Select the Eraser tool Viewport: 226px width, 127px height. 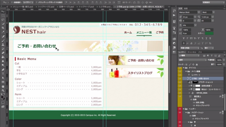[x=3, y=53]
